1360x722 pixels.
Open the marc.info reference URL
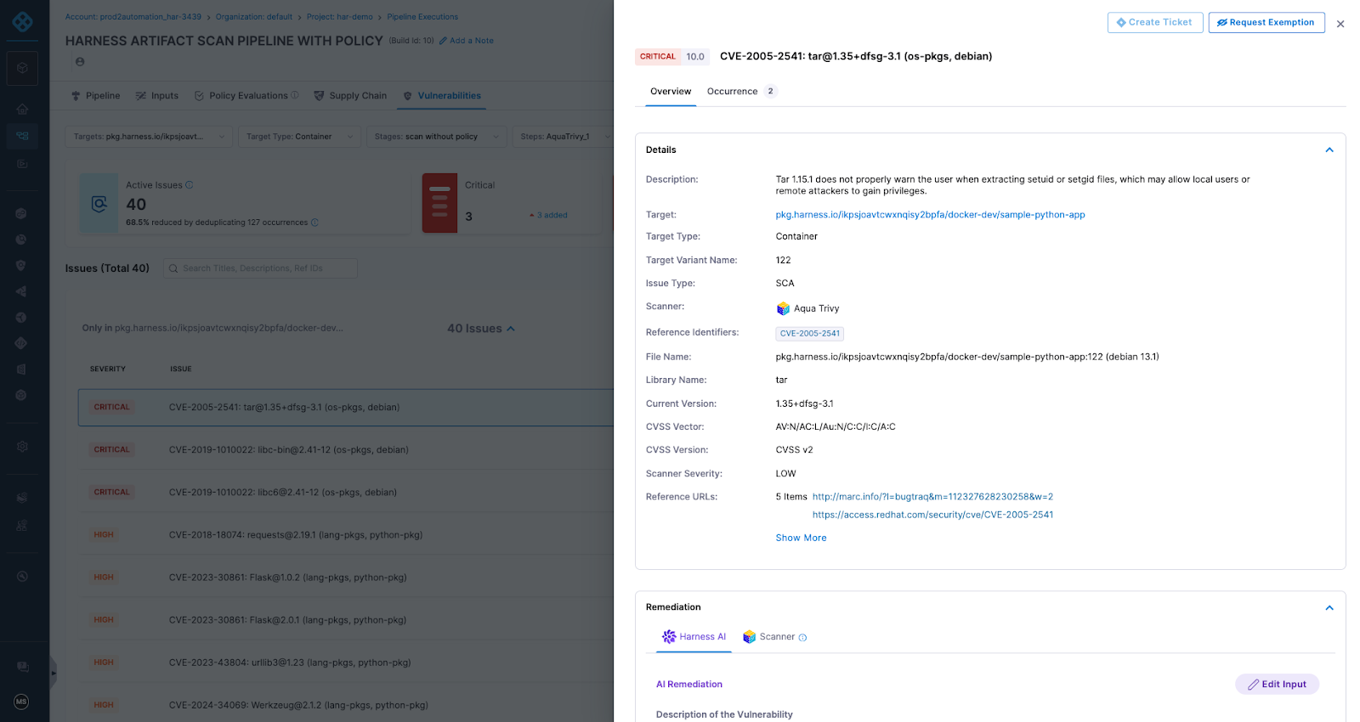932,497
